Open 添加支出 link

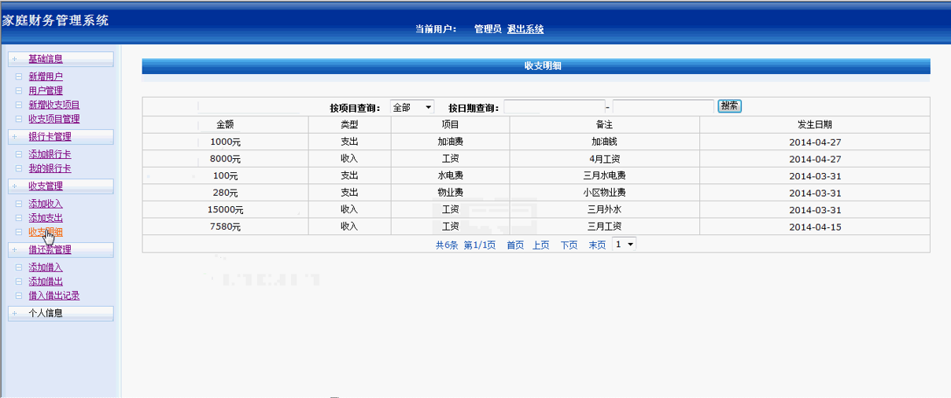[x=46, y=218]
